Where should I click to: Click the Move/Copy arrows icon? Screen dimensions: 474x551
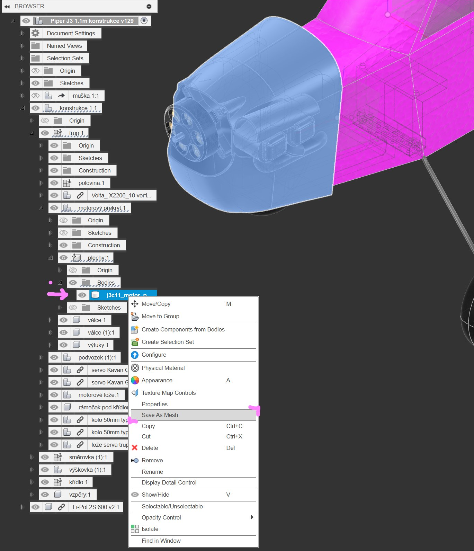[x=135, y=304]
